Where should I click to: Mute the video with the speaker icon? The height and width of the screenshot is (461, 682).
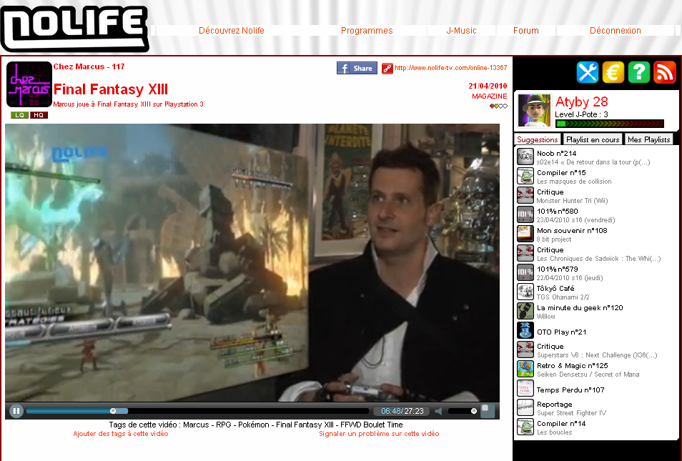[439, 411]
